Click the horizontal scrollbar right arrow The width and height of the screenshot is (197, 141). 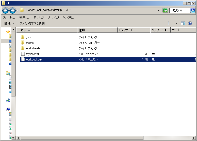(194, 138)
